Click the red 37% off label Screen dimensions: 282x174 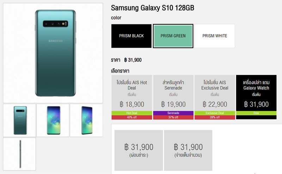[x=173, y=117]
